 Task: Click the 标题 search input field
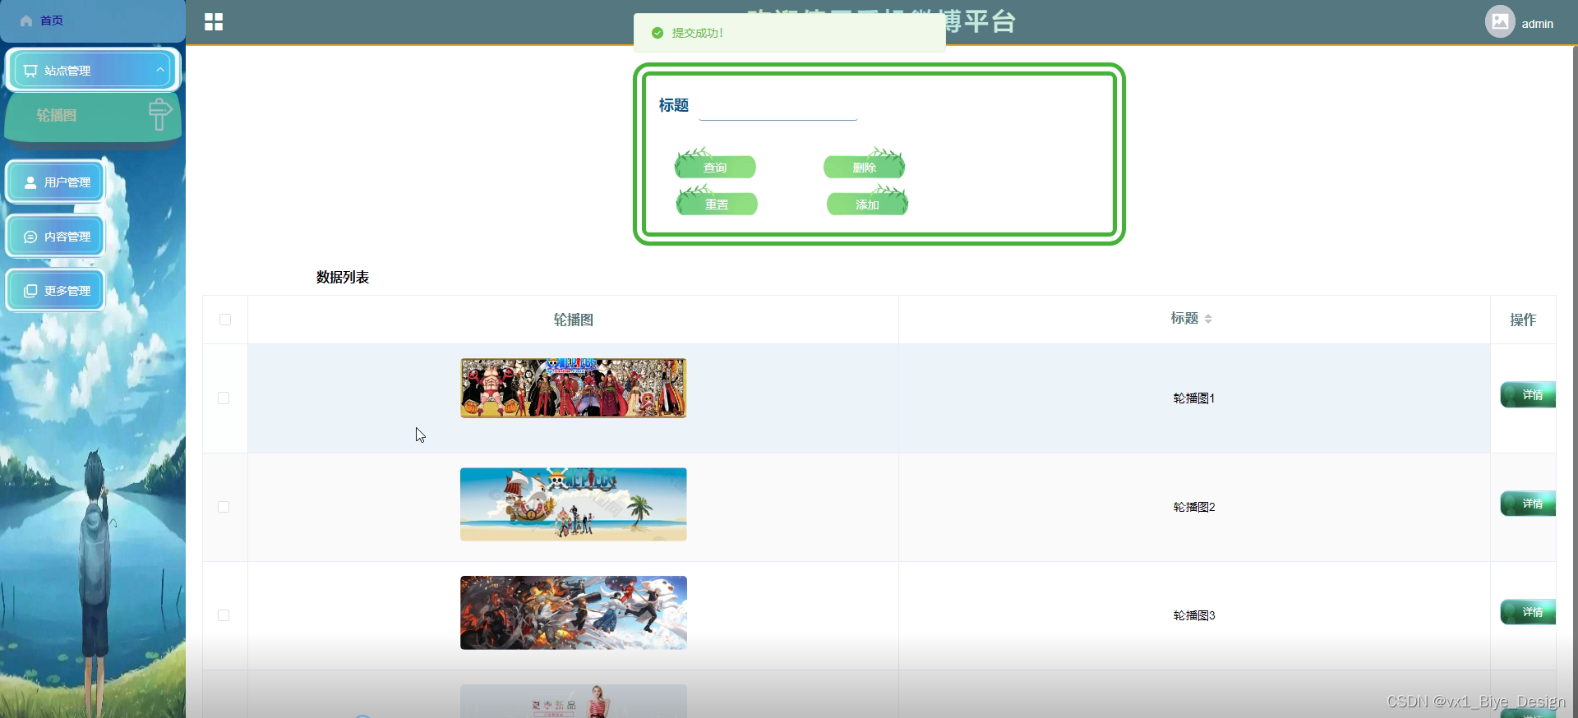pyautogui.click(x=778, y=106)
